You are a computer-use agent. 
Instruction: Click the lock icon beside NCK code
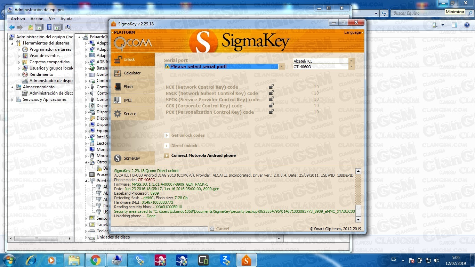(x=271, y=87)
